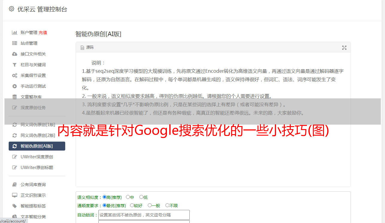
Task: Click the refresh icon for 同义词伪原创[2版]
Action: coord(14,135)
